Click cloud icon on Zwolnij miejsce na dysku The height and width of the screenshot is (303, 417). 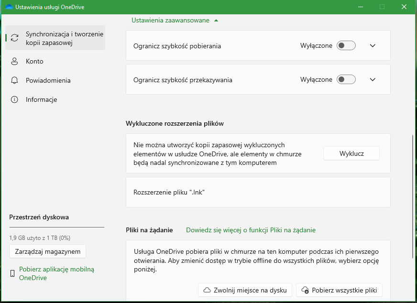[207, 290]
